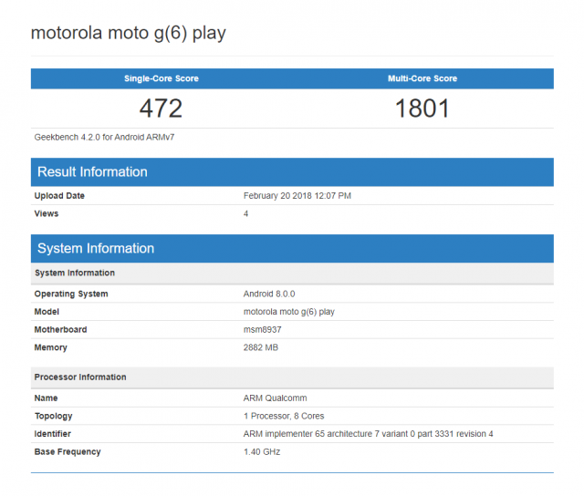
Task: Select the 1.40 GHz base frequency value
Action: [x=262, y=451]
